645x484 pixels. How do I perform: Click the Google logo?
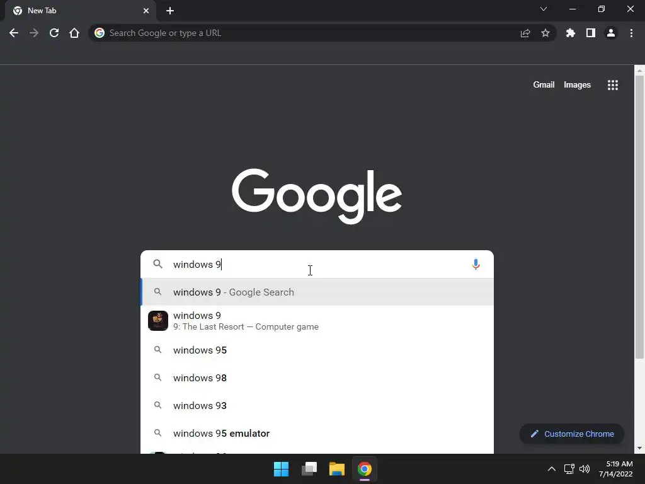coord(317,196)
